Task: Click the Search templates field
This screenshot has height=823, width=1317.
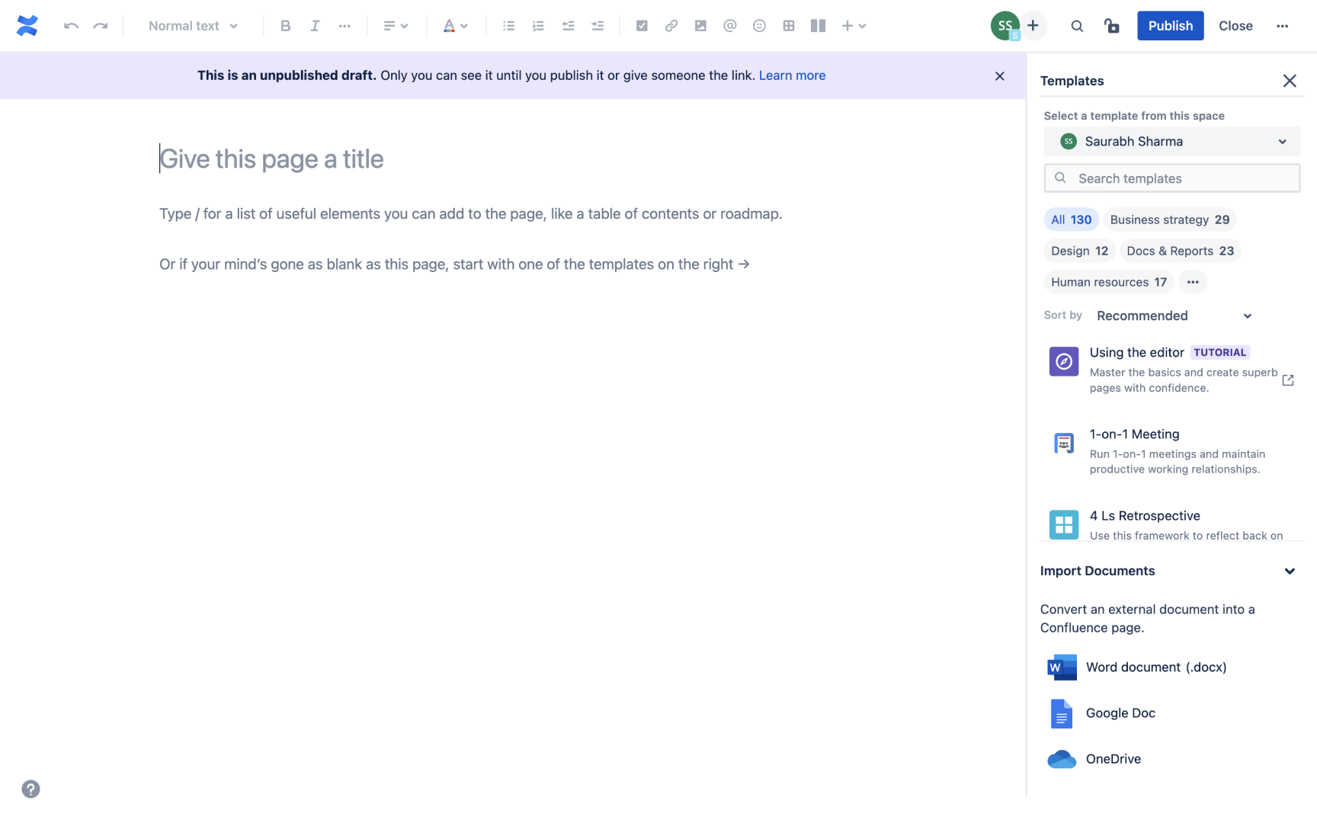Action: pyautogui.click(x=1171, y=178)
